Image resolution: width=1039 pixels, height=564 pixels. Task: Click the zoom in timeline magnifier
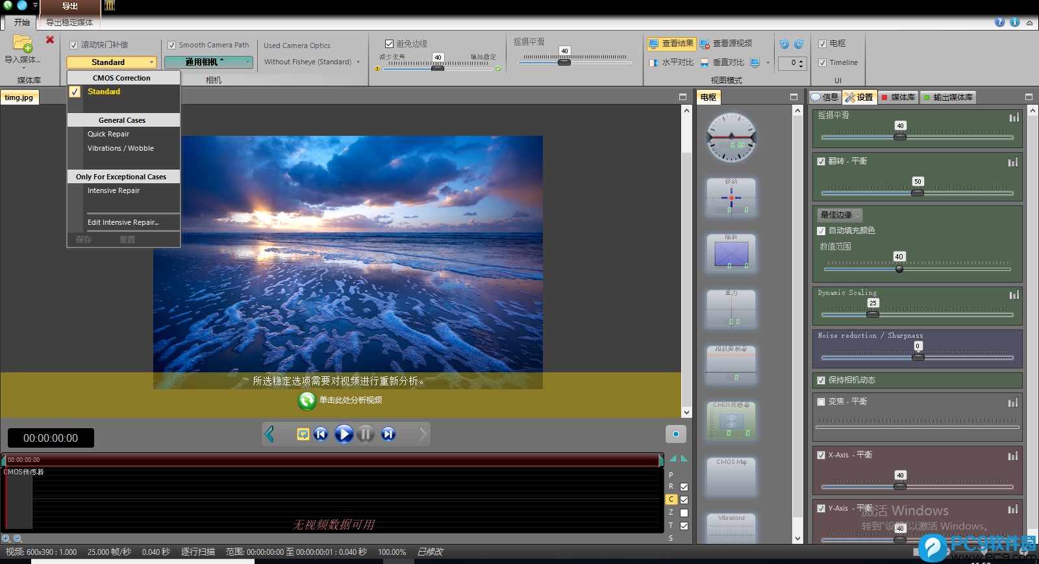pyautogui.click(x=6, y=539)
